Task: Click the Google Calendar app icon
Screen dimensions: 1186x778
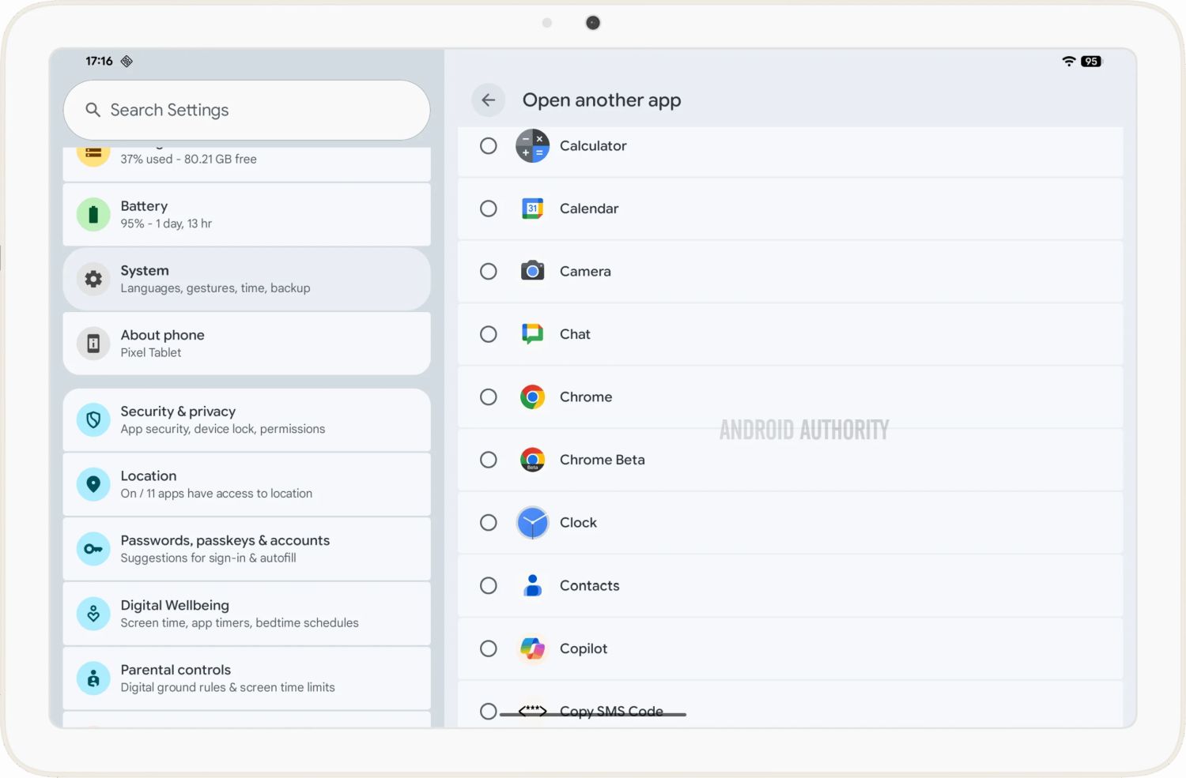Action: coord(532,209)
